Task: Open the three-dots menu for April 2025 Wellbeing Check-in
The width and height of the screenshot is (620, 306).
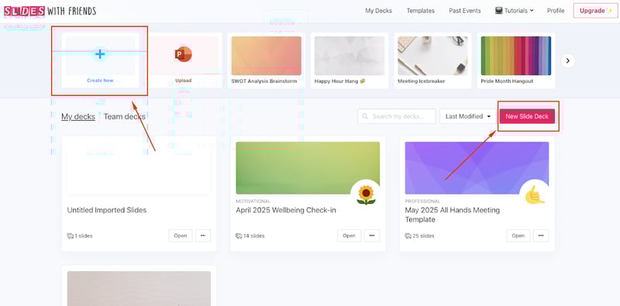Action: click(x=372, y=236)
